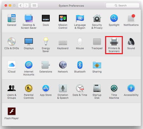
Task: Open the Trackpad preferences icon
Action: [x=97, y=42]
